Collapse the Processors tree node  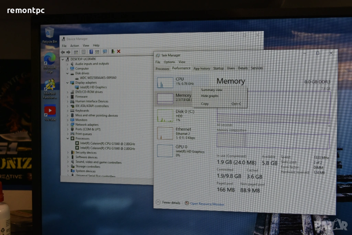pyautogui.click(x=68, y=139)
